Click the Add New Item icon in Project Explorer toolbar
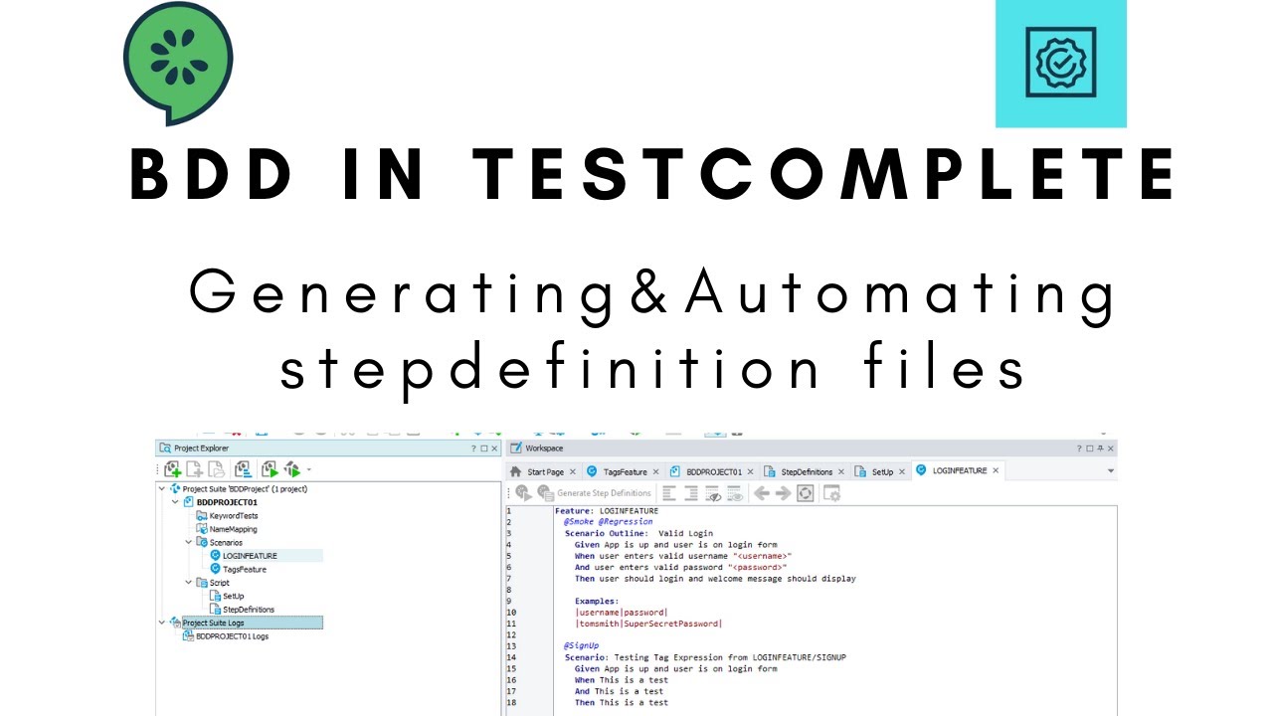Viewport: 1273px width, 716px height. coord(195,469)
